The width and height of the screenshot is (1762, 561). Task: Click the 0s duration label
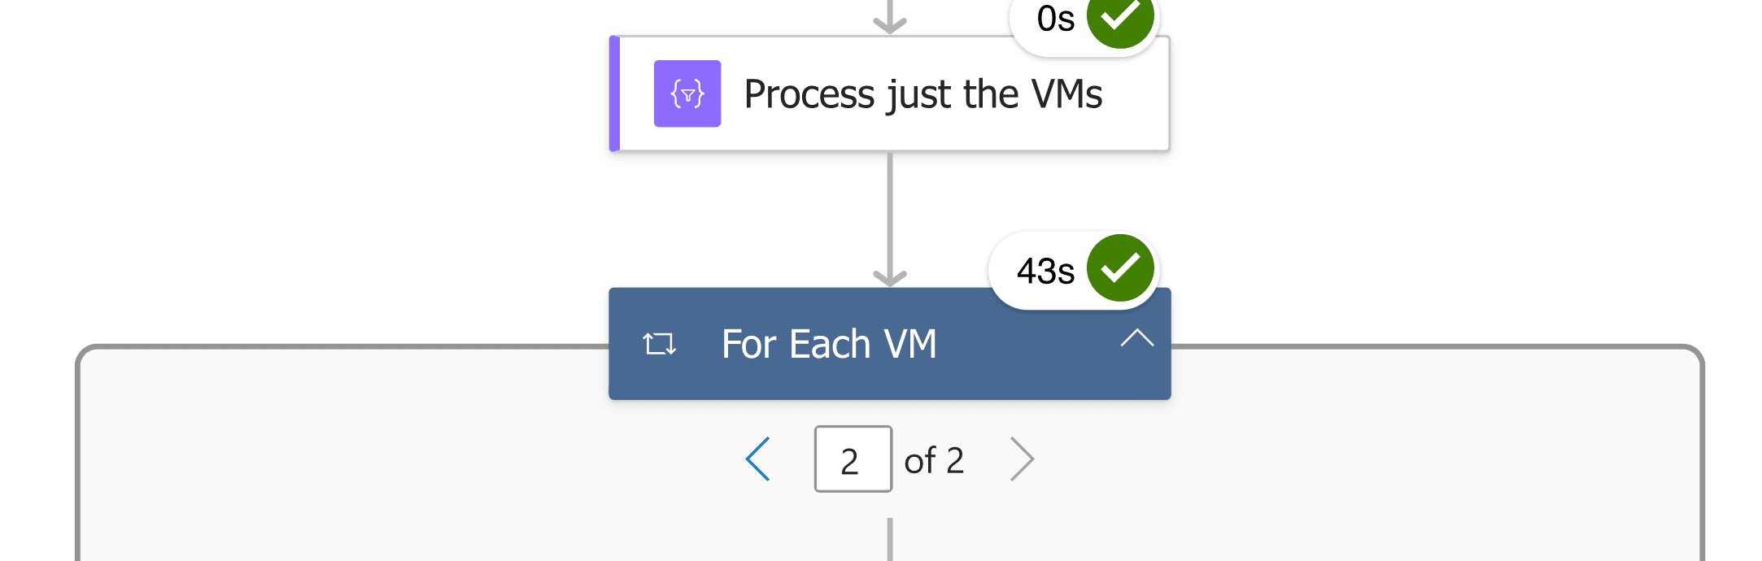pyautogui.click(x=1055, y=19)
